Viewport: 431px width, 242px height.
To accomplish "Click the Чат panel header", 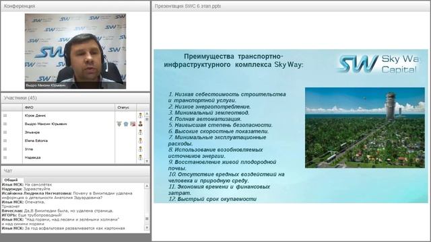I will coord(75,171).
